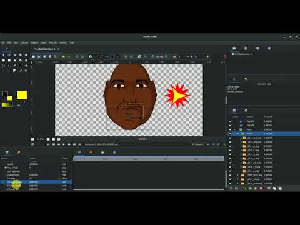
Task: Click the black outline color swatch
Action: (x=5, y=94)
